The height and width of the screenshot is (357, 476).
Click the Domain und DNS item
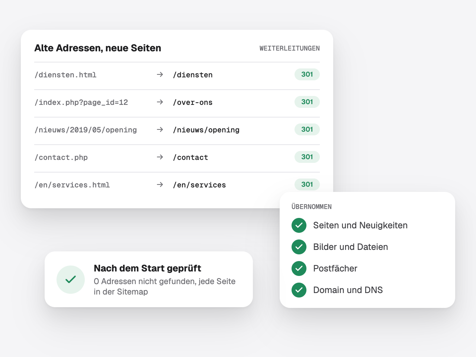(348, 290)
